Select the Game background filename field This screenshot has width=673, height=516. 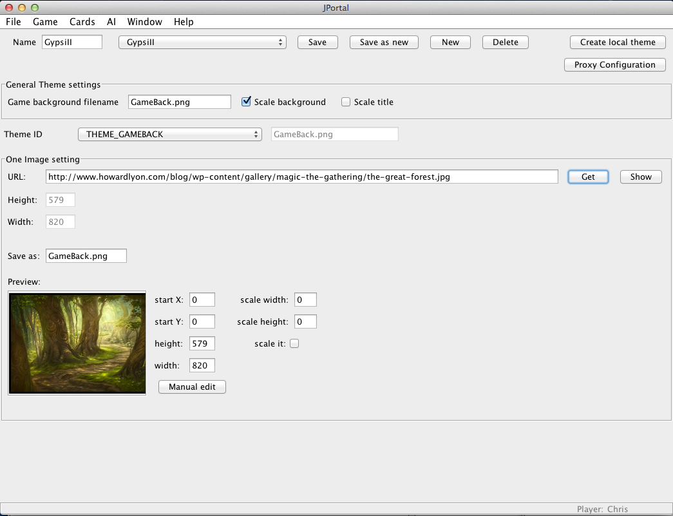(x=179, y=102)
